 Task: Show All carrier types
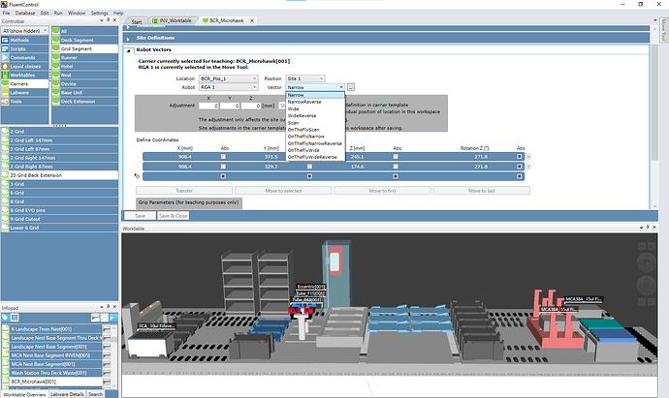[85, 31]
